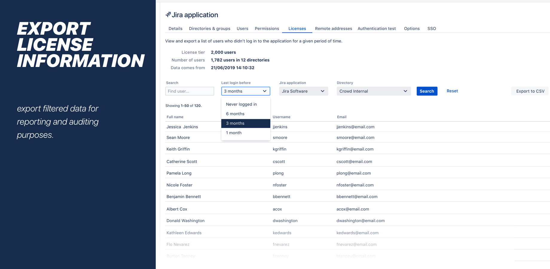Click email cscott@email.com
This screenshot has height=269, width=550.
click(x=354, y=162)
